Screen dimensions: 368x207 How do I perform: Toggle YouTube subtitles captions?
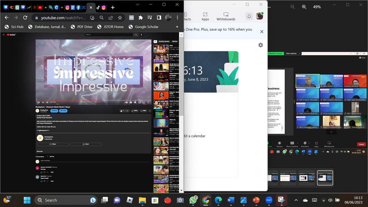[131, 102]
